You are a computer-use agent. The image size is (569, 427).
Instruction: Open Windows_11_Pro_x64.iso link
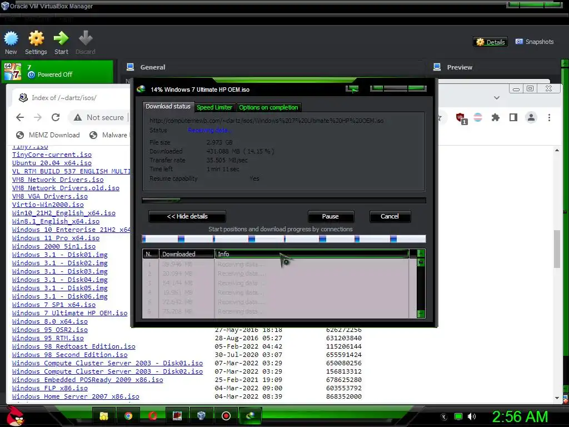(56, 238)
